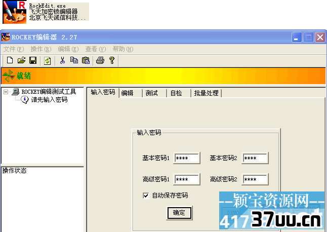Click the computer icon of ROCKEY编辑测试工具
The width and height of the screenshot is (327, 232).
[15, 92]
